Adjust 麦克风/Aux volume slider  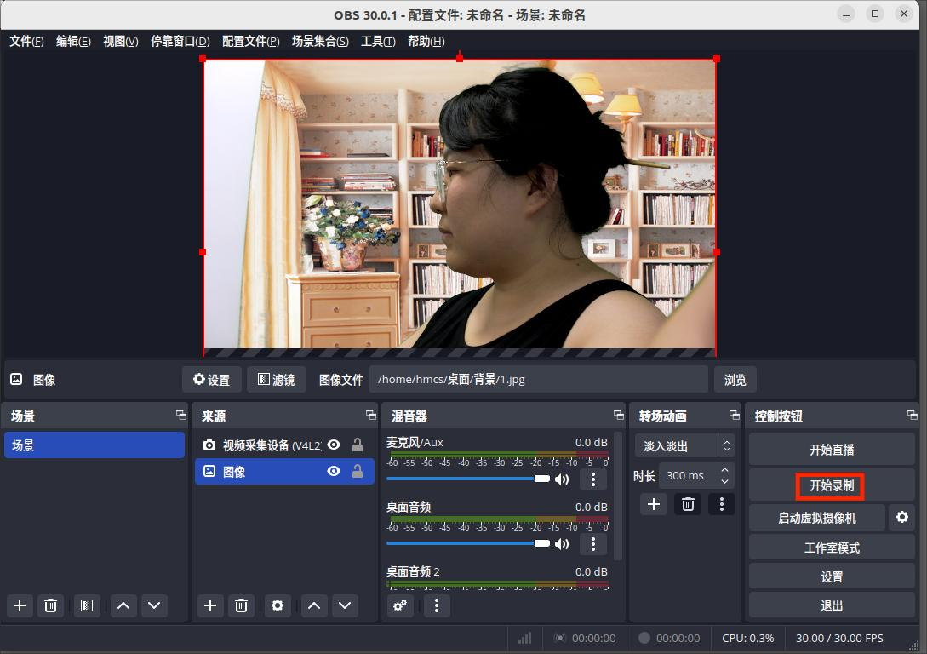[467, 479]
